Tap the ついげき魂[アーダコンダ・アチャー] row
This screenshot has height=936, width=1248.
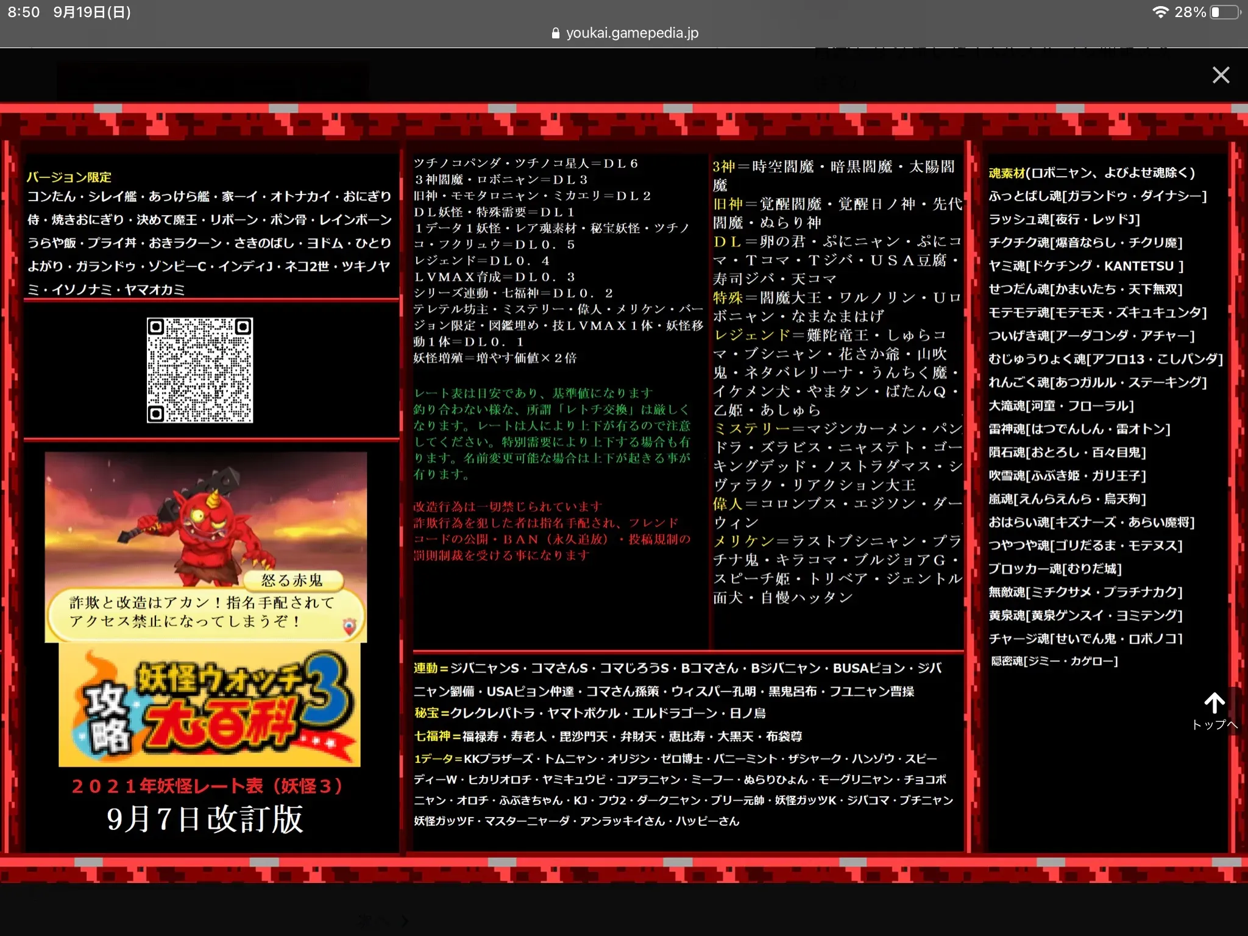tap(1091, 336)
